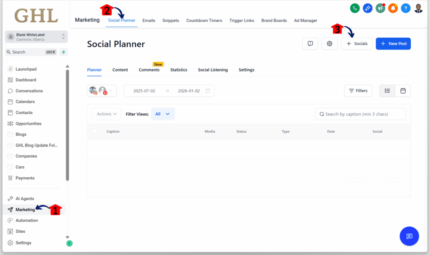Switch to calendar view using calendar icon
The image size is (430, 255).
point(403,90)
